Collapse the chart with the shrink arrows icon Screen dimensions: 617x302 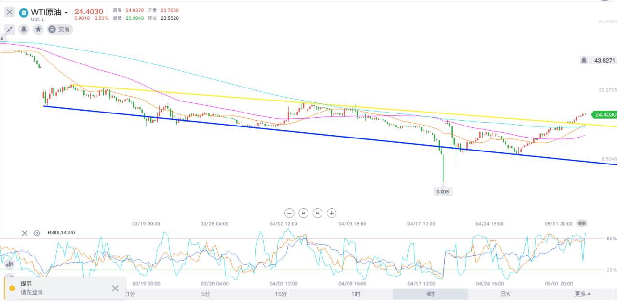point(10,29)
